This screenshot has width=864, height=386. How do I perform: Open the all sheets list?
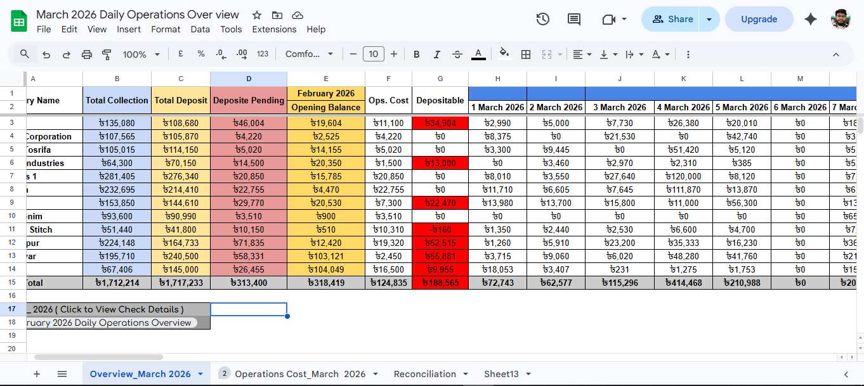(x=62, y=374)
